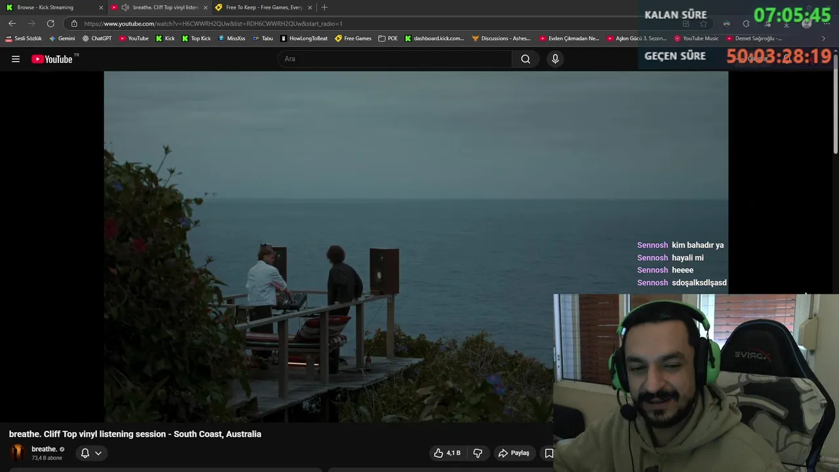Open the Gemini bookmark
The height and width of the screenshot is (472, 839).
[x=62, y=39]
